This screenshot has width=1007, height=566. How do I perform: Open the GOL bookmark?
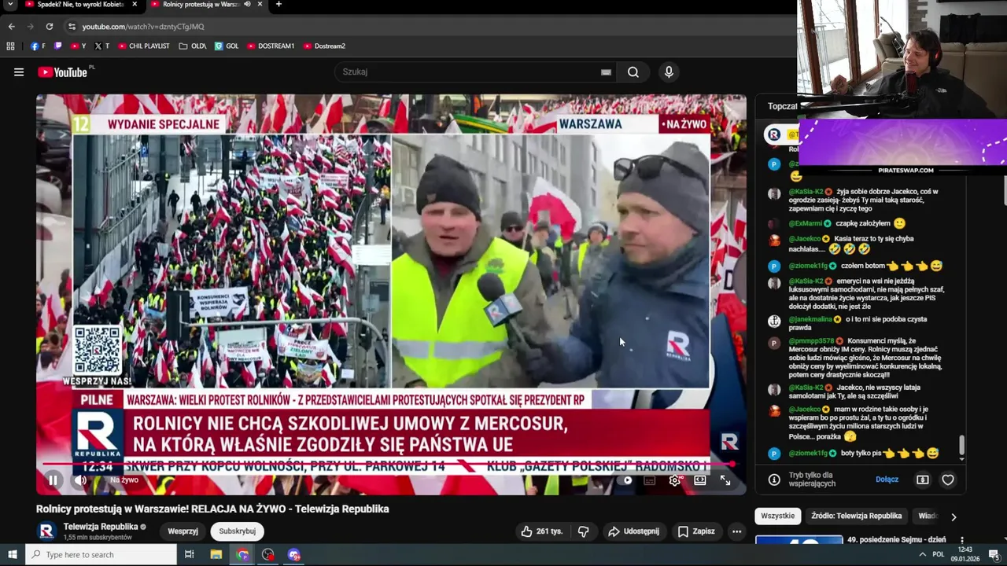[x=227, y=46]
